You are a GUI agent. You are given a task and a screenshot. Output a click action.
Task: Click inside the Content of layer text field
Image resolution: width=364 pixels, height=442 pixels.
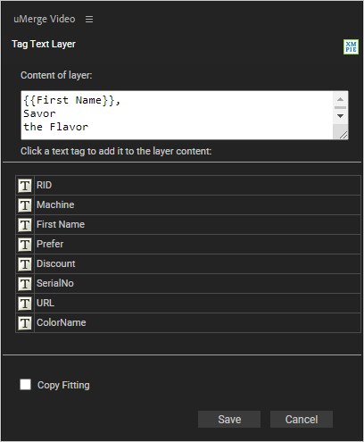pos(177,115)
